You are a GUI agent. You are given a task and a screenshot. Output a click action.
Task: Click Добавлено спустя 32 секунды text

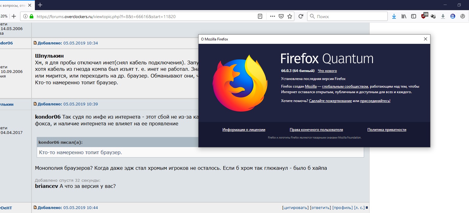click(68, 181)
